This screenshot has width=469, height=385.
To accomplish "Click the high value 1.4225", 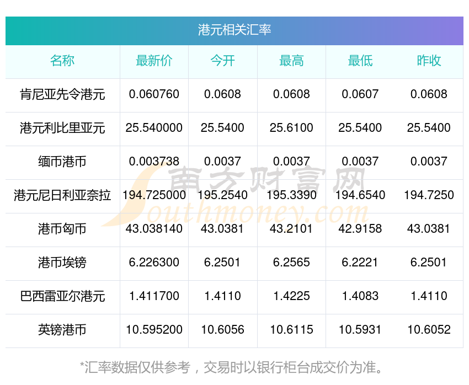I will coord(291,296).
